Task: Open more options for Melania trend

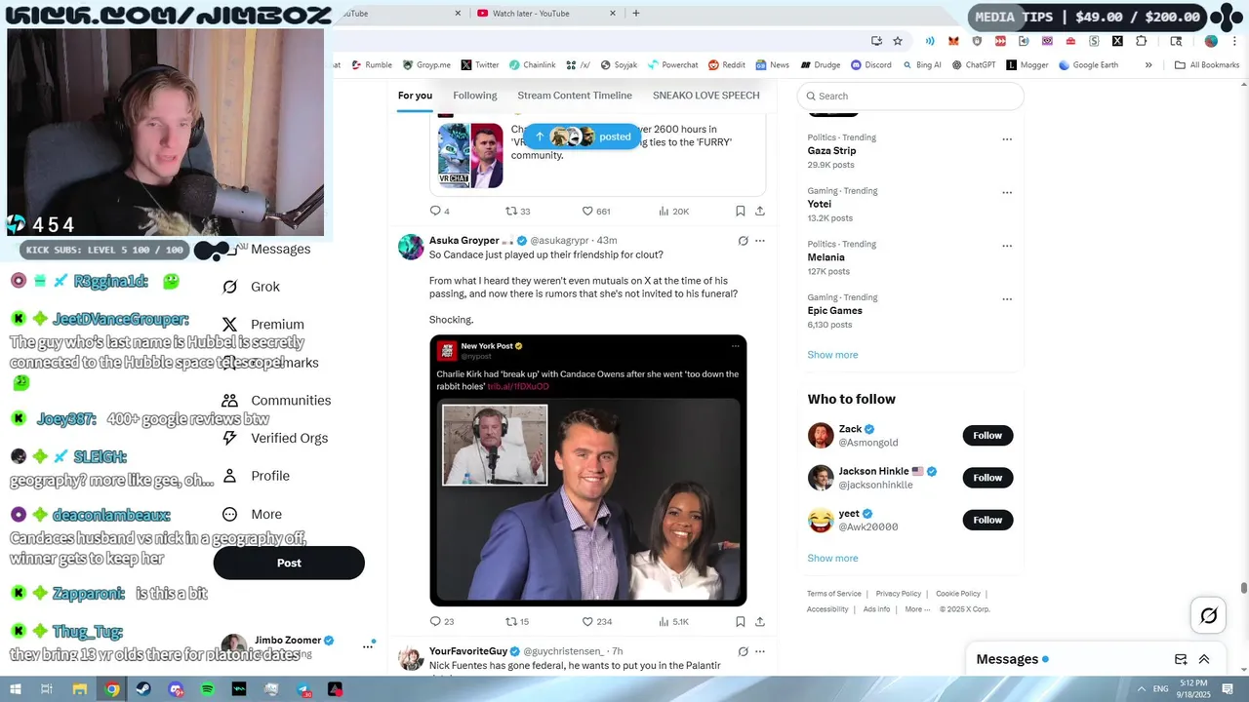Action: (x=1007, y=247)
